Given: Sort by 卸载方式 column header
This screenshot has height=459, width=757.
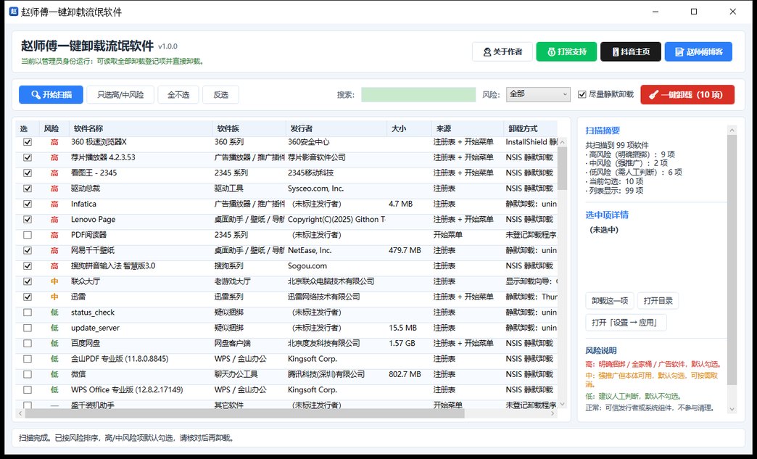Looking at the screenshot, I should coord(530,128).
